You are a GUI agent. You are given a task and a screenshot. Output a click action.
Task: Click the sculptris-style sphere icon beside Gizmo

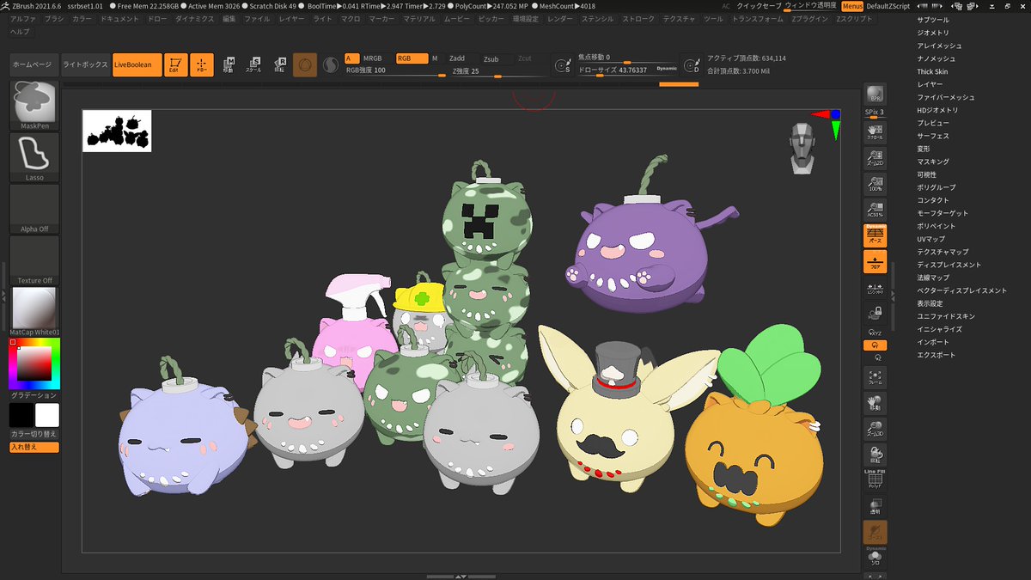pos(331,64)
